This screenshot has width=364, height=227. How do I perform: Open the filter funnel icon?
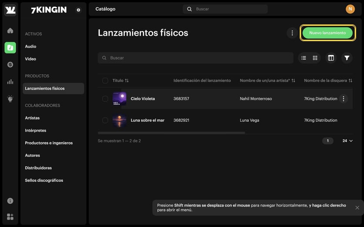pyautogui.click(x=347, y=58)
